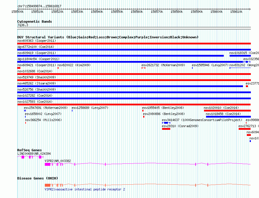Click the 158610k ruler position label
Screen dimensions: 259x198
[236, 12]
